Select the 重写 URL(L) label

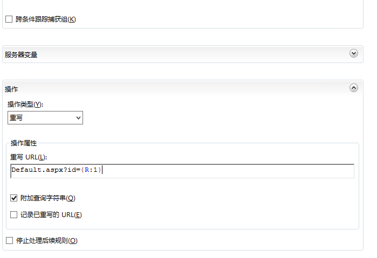tap(29, 157)
